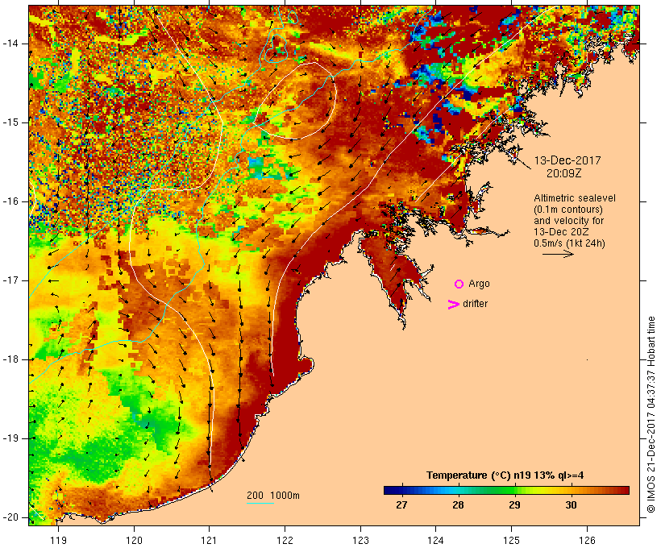This screenshot has height=548, width=661.
Task: Click the 'drifter' legend label
Action: coord(475,304)
